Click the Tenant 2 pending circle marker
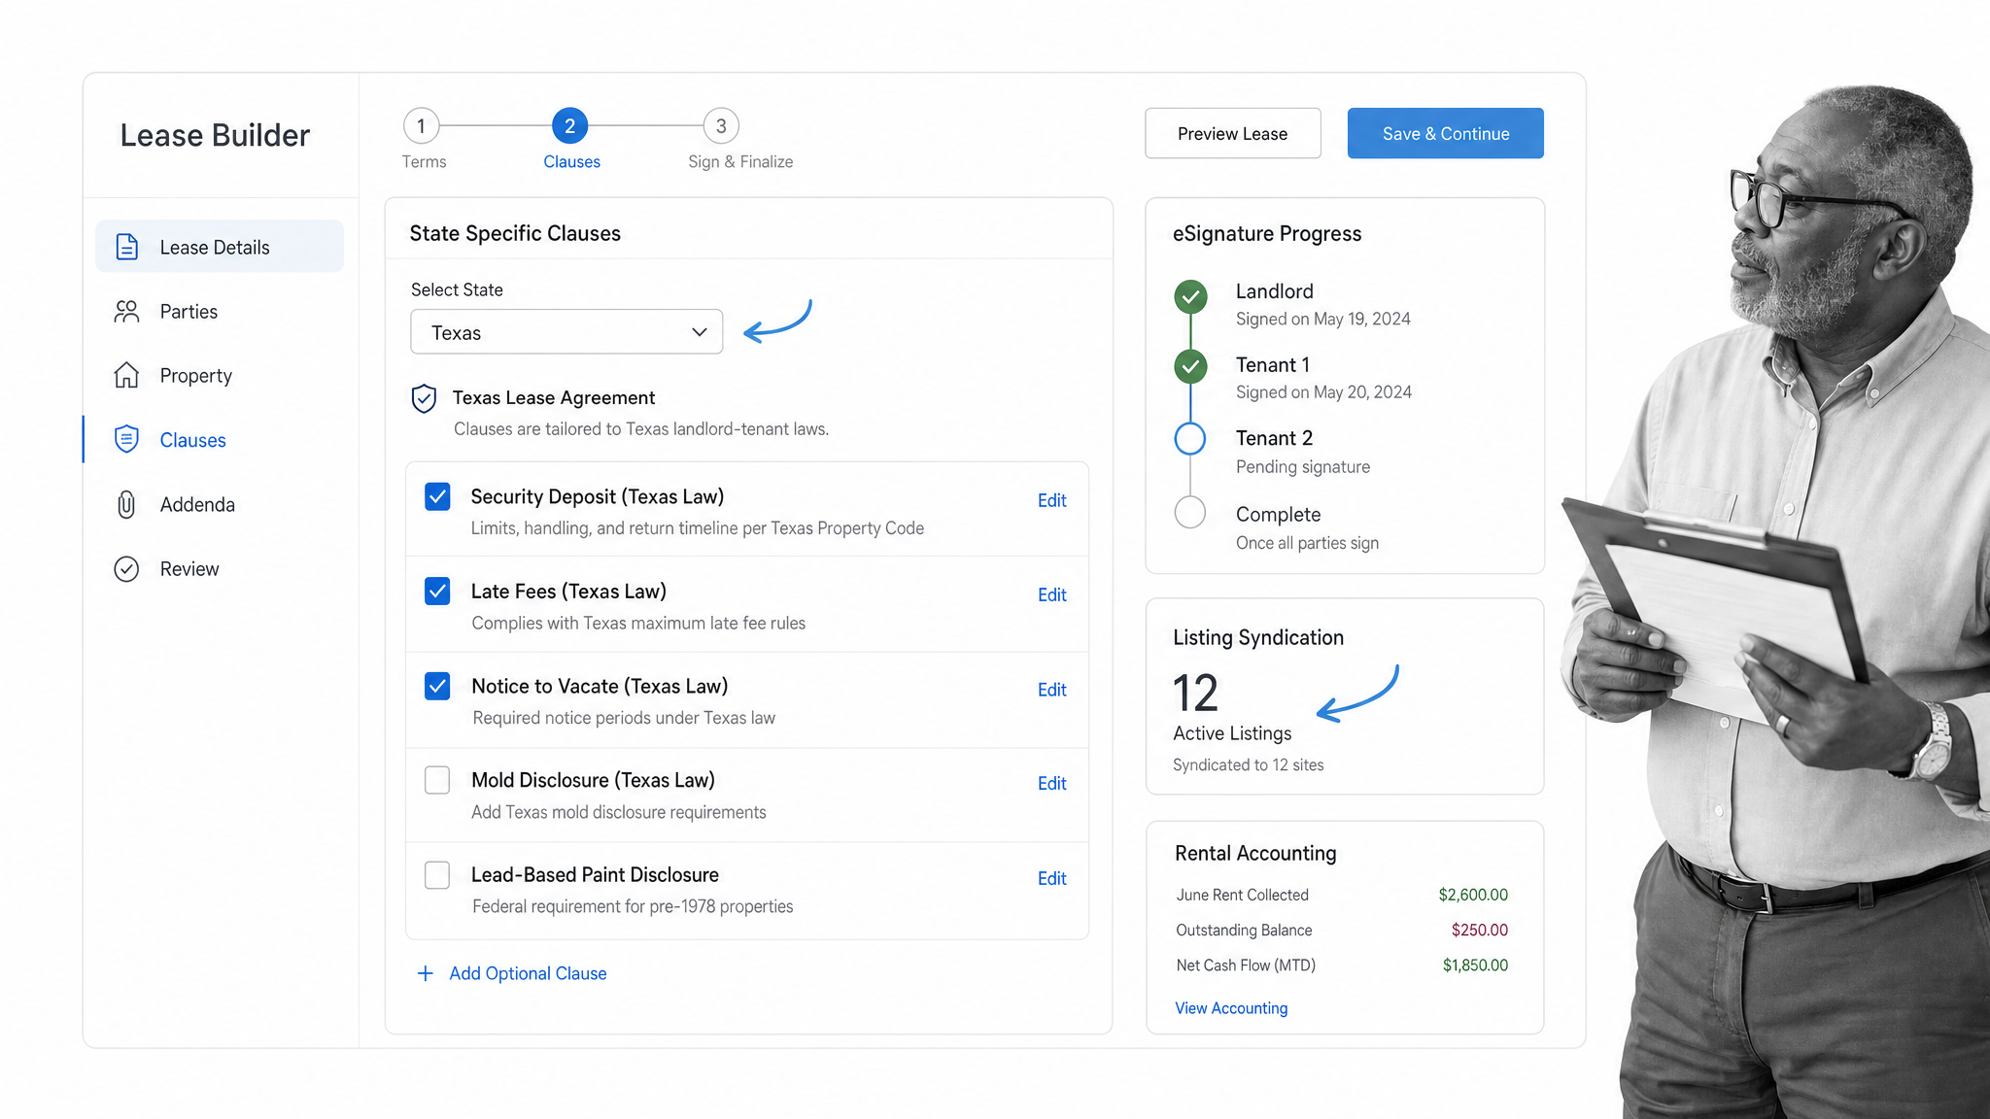1990x1119 pixels. coord(1190,439)
